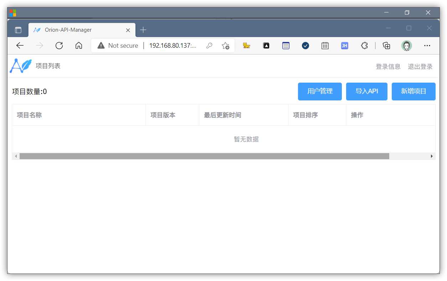This screenshot has width=447, height=281.
Task: Click the Windows logo in the title bar
Action: pyautogui.click(x=13, y=13)
